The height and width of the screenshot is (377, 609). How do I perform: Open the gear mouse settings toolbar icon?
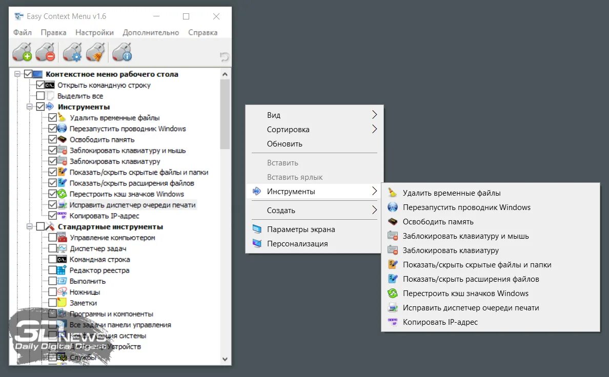pyautogui.click(x=72, y=52)
